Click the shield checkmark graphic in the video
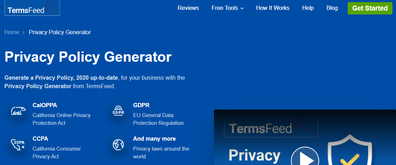The width and height of the screenshot is (396, 165). pos(350,150)
